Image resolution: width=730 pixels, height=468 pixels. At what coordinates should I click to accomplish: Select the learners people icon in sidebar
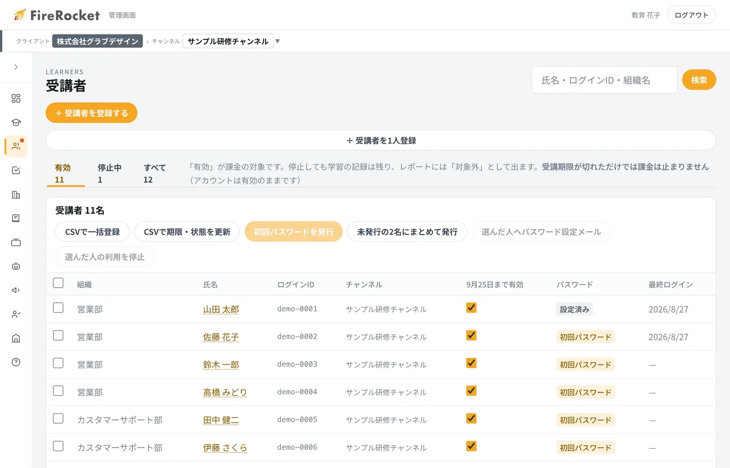(16, 146)
